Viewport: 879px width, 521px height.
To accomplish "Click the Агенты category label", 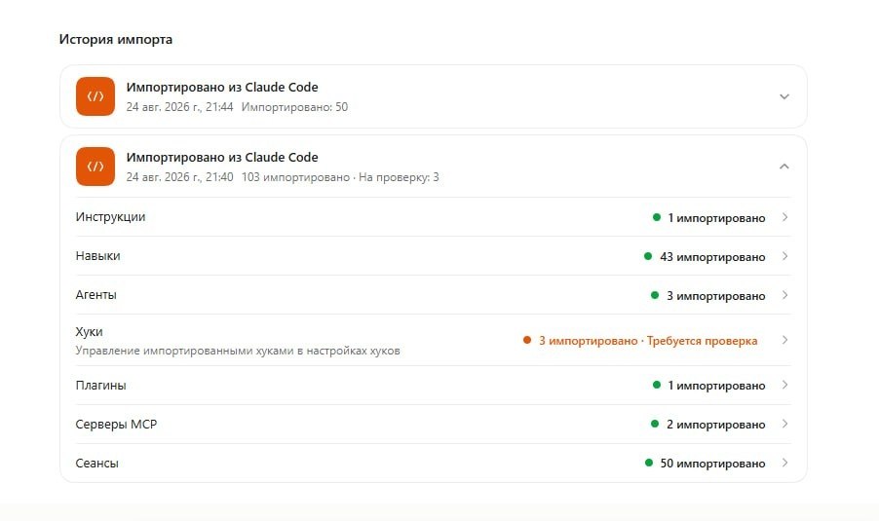I will 96,295.
